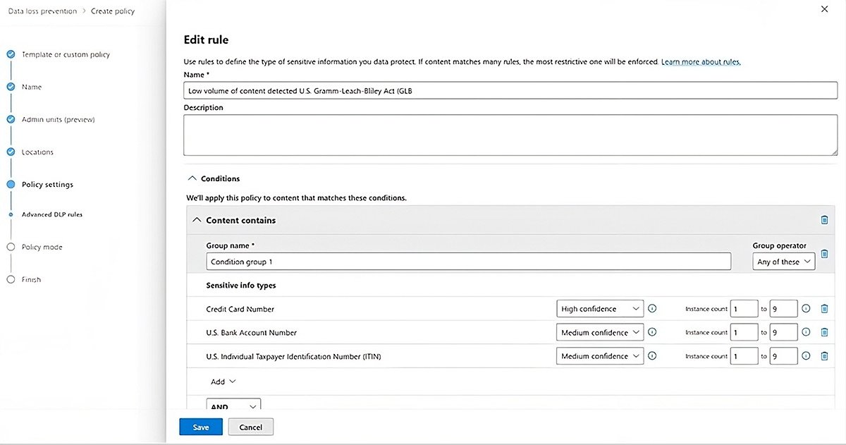846x445 pixels.
Task: Open the Learn more about rules link
Action: pyautogui.click(x=701, y=61)
